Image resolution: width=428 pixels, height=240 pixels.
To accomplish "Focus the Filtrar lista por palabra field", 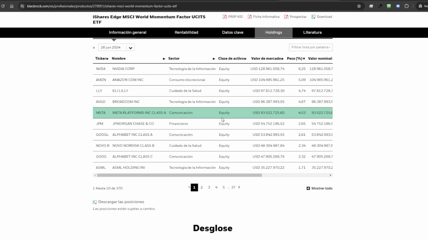I will 311,47.
